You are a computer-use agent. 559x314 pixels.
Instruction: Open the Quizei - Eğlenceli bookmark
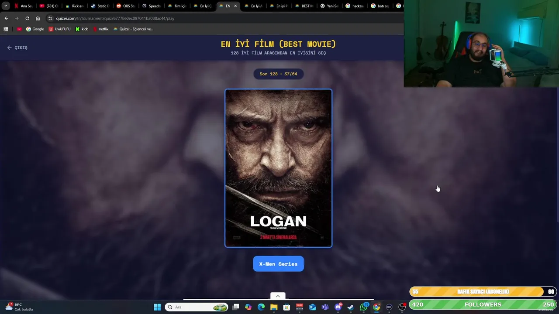point(133,29)
